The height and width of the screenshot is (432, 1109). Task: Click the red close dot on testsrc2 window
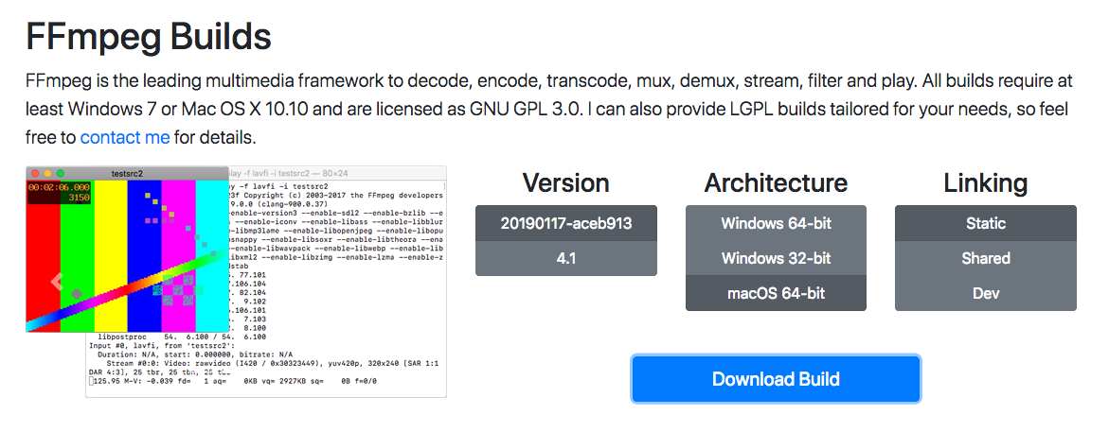coord(34,174)
